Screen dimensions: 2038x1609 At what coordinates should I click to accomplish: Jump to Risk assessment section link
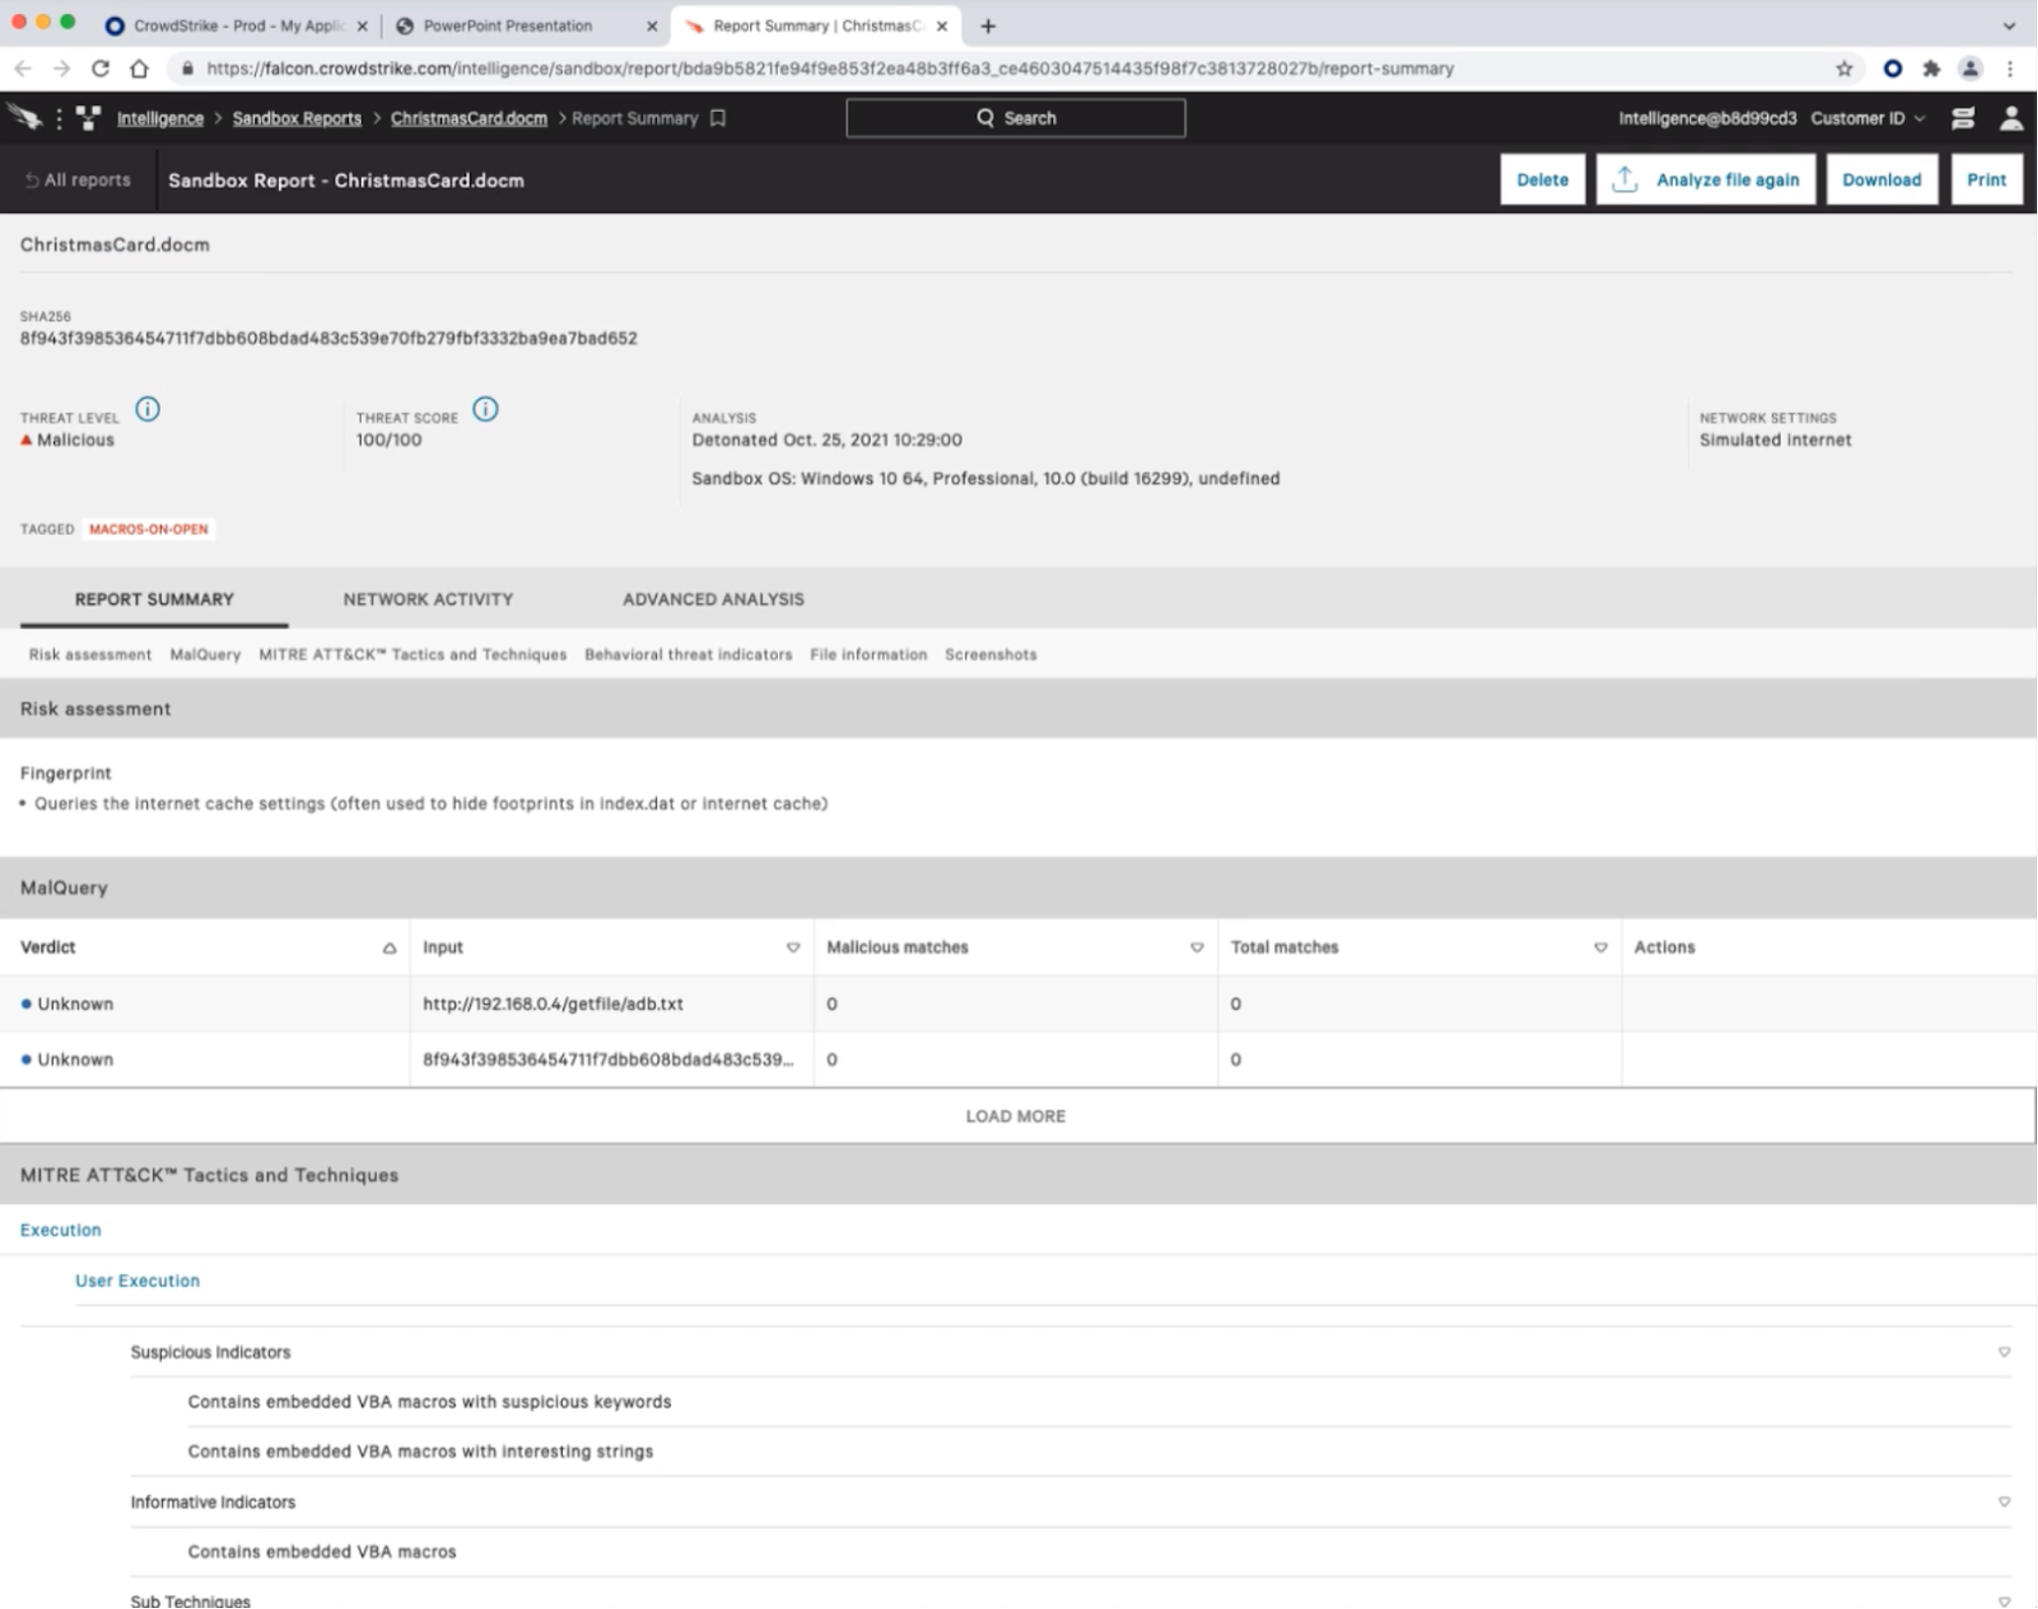click(90, 655)
